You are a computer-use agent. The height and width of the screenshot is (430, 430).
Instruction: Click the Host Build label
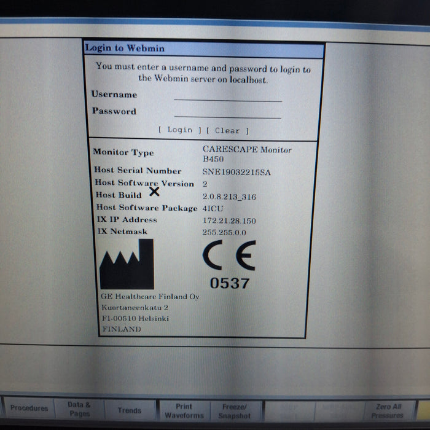119,195
